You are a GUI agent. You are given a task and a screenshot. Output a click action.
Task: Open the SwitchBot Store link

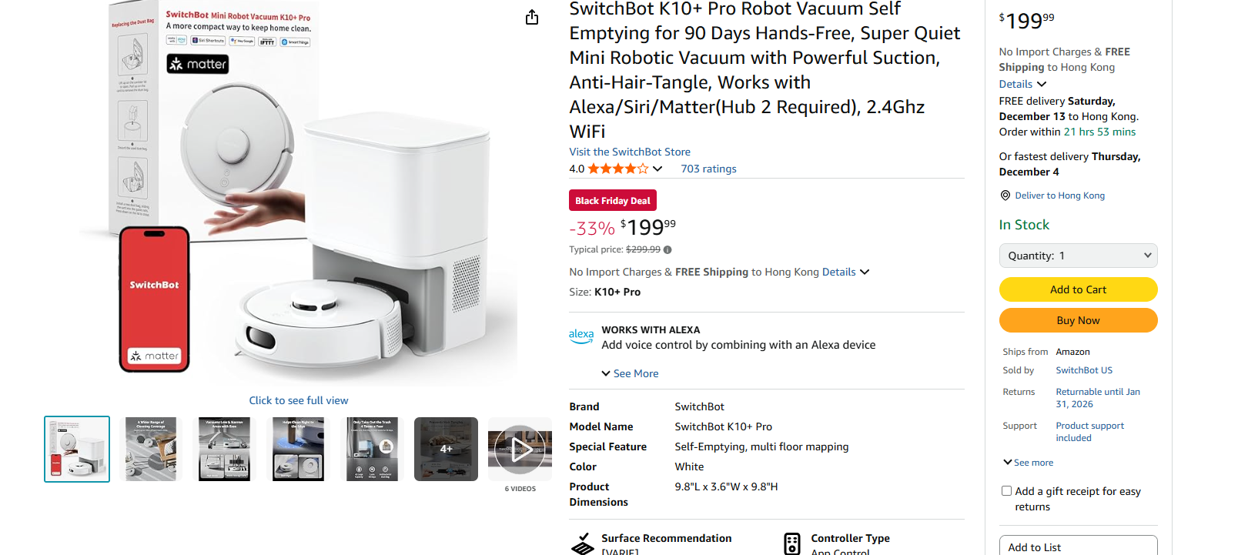coord(629,152)
